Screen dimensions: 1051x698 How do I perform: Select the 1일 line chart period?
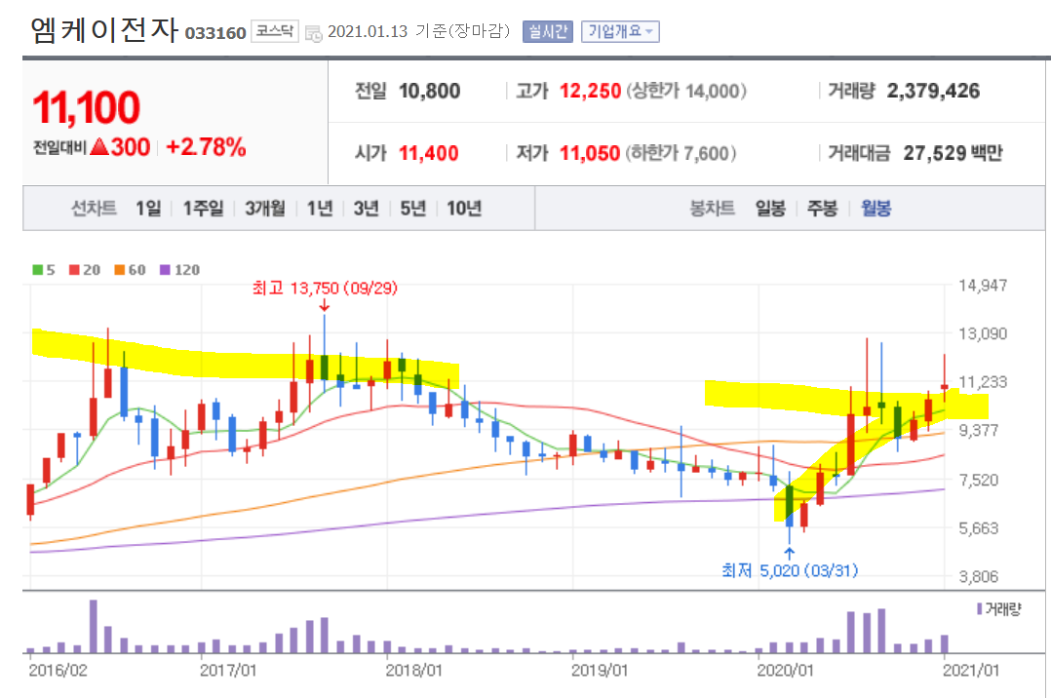tap(148, 209)
